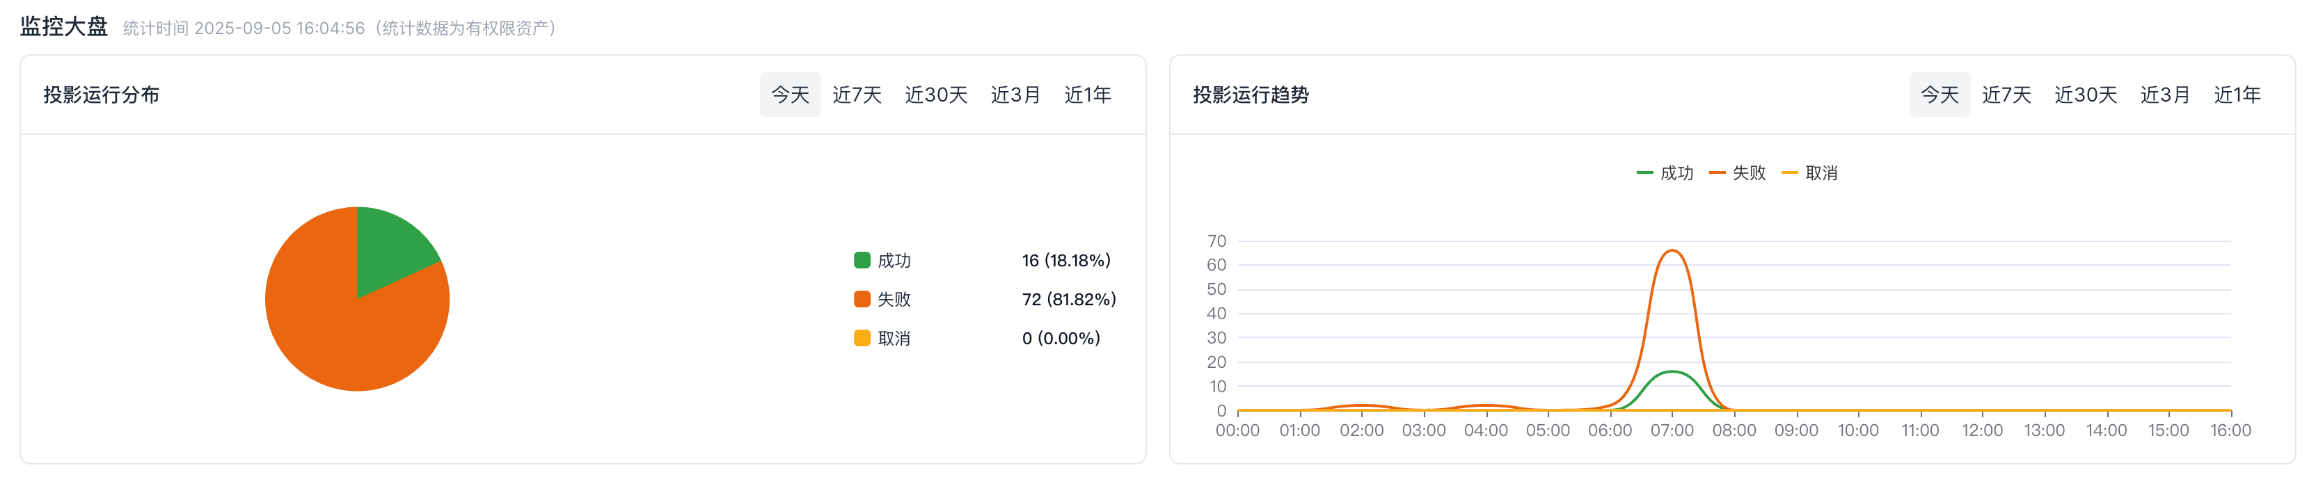Choose 近1年 in 投影运行趋势 panel

(x=2236, y=95)
